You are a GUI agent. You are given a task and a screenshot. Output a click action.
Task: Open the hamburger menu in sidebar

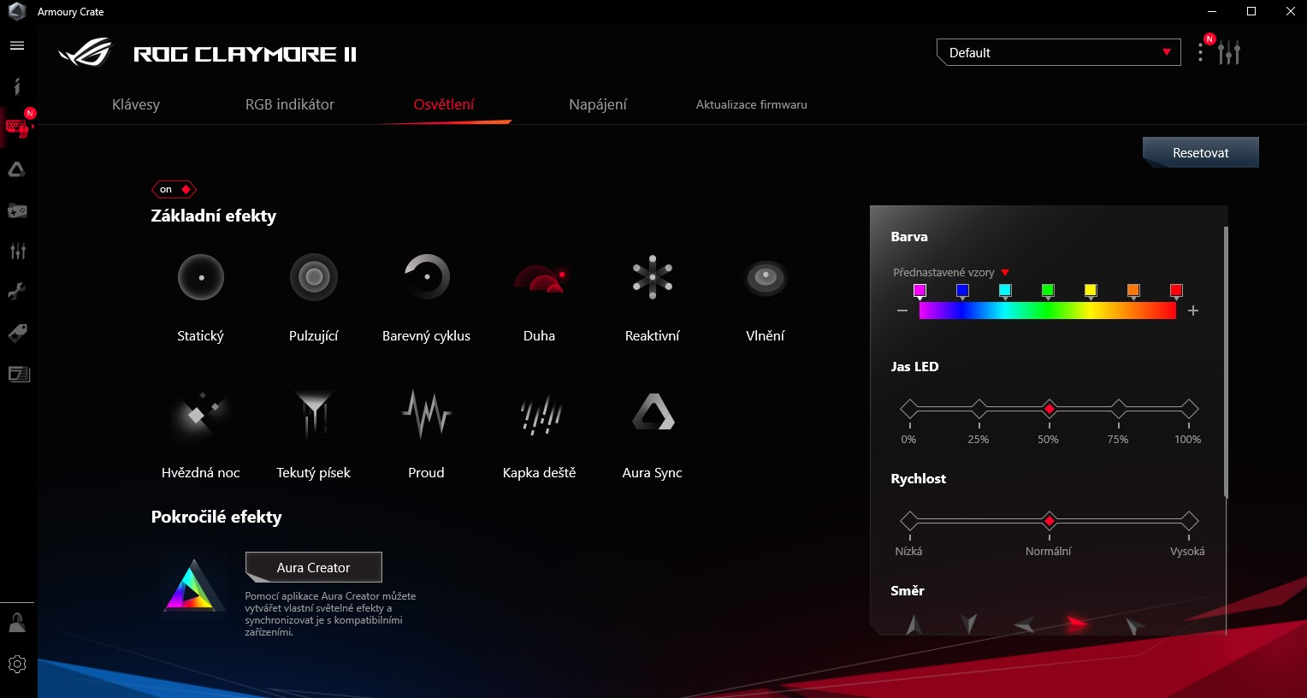[x=17, y=45]
